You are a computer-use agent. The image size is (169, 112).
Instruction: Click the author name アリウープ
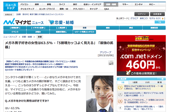[106, 52]
